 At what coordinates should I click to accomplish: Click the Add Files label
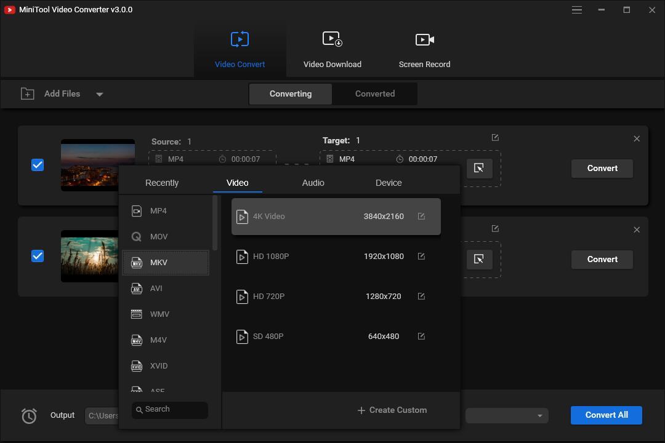(x=62, y=94)
